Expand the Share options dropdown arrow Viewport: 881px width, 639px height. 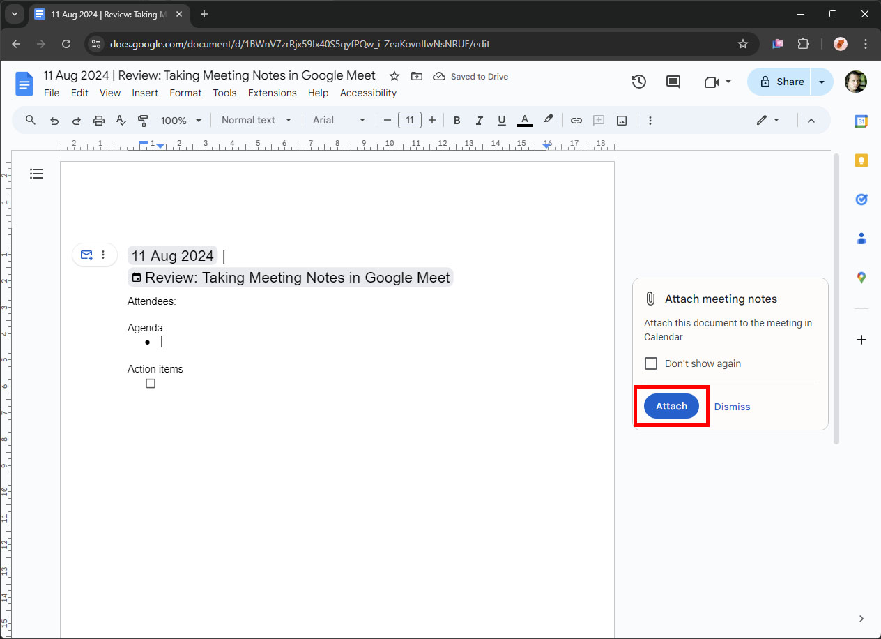822,82
